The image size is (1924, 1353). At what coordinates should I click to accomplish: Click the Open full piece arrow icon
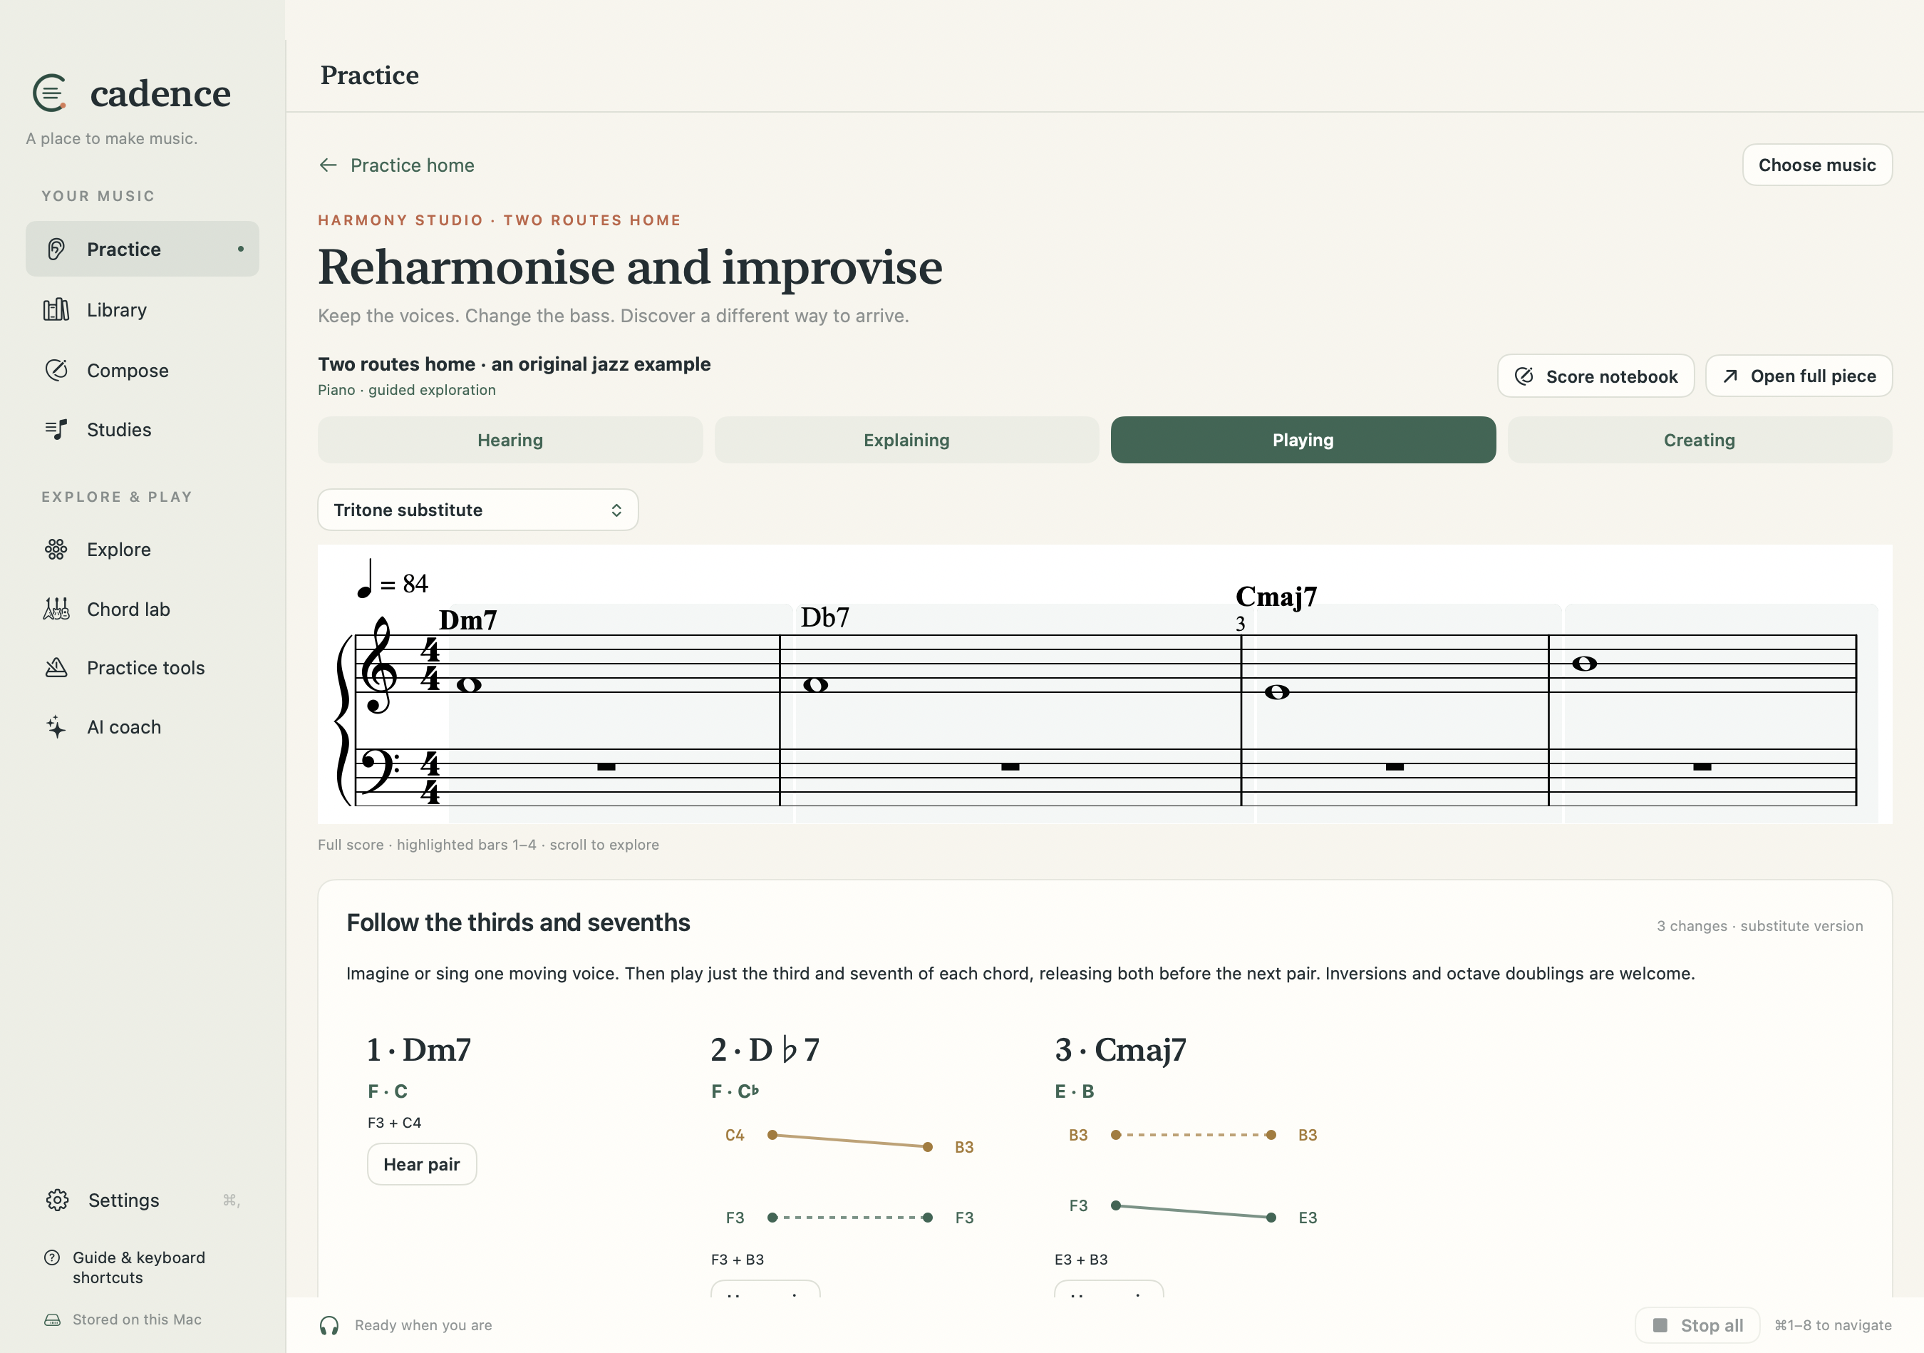click(x=1730, y=376)
